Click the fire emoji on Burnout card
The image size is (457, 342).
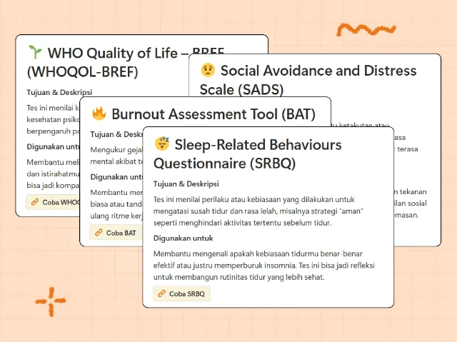[99, 114]
